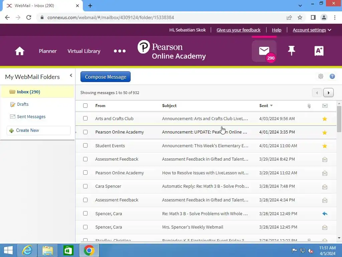This screenshot has height=257, width=342.
Task: Check Cara Spencer Automatic Reply checkbox
Action: [85, 186]
